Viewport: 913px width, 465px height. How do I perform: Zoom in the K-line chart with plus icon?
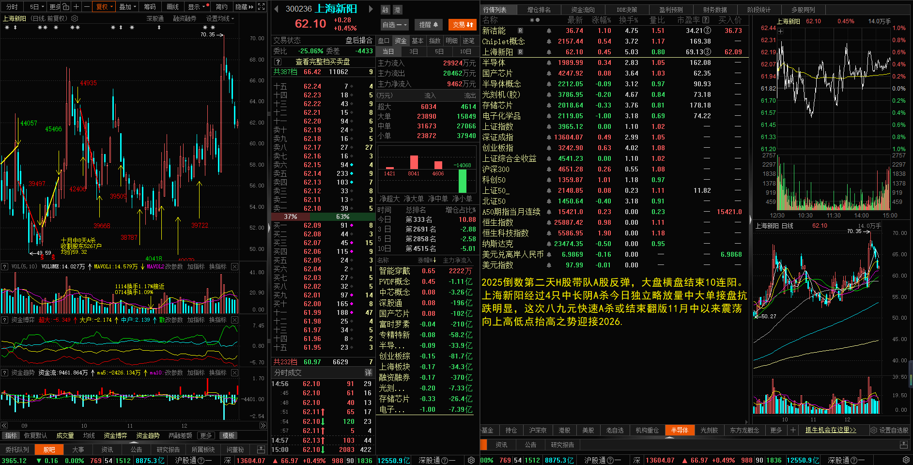coord(76,7)
